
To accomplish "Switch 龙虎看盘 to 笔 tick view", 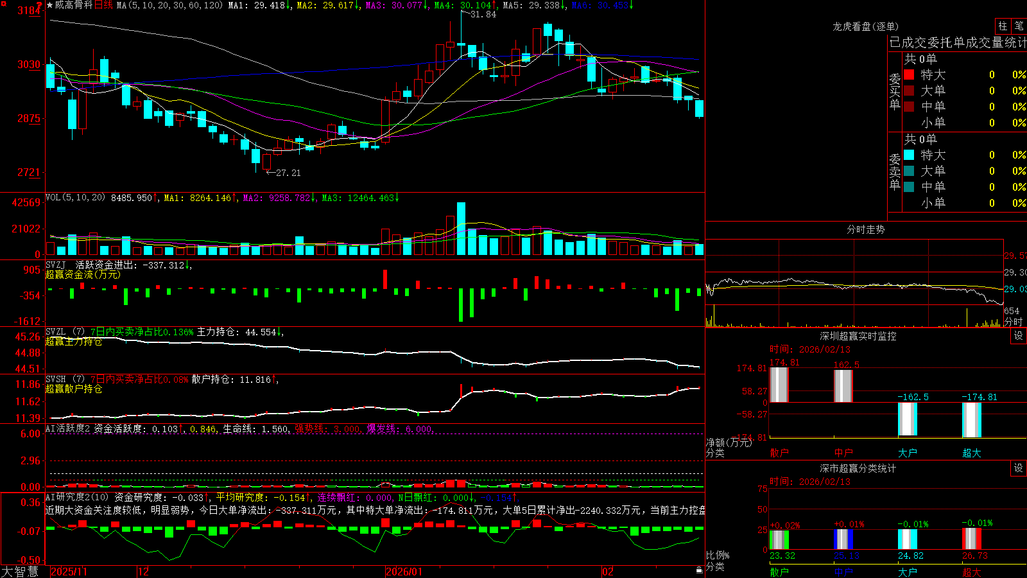I will pos(1019,26).
